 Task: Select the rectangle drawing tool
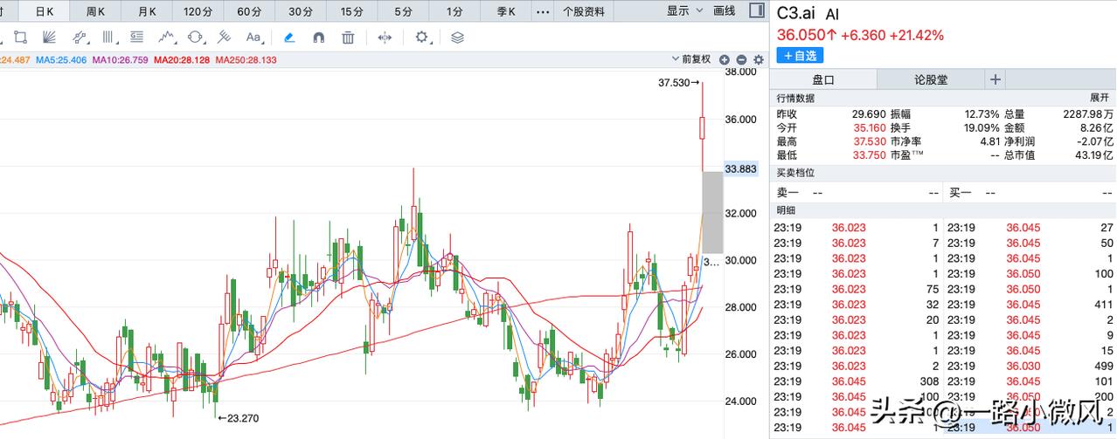pyautogui.click(x=20, y=38)
